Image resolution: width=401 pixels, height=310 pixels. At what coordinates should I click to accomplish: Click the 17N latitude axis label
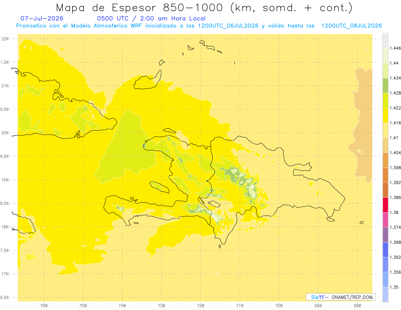click(x=6, y=274)
